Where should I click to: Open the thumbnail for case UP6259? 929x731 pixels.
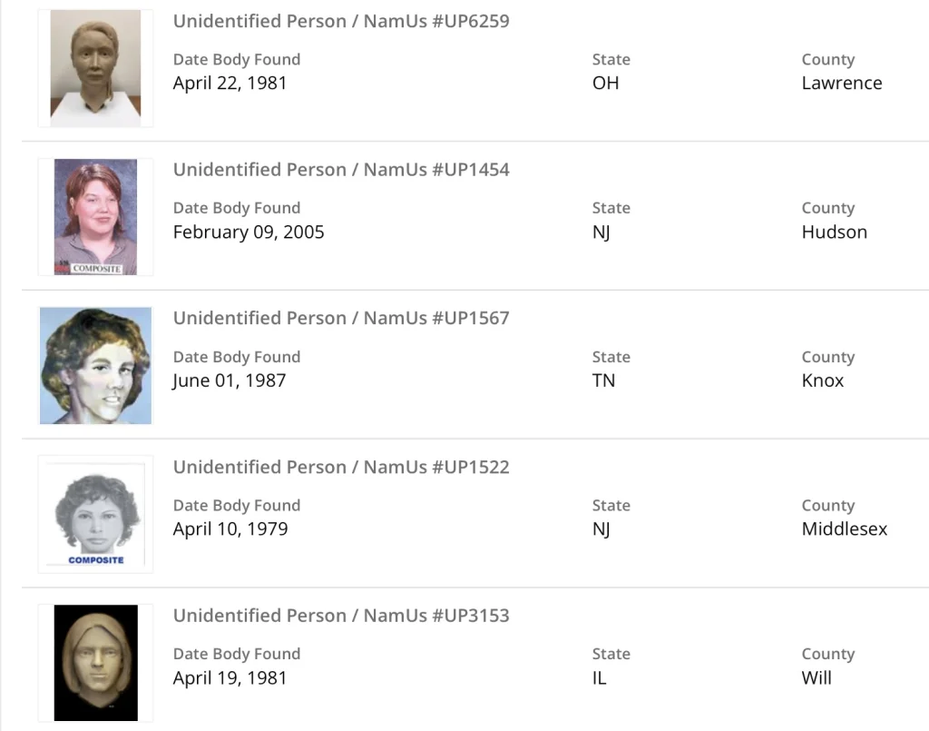point(95,69)
